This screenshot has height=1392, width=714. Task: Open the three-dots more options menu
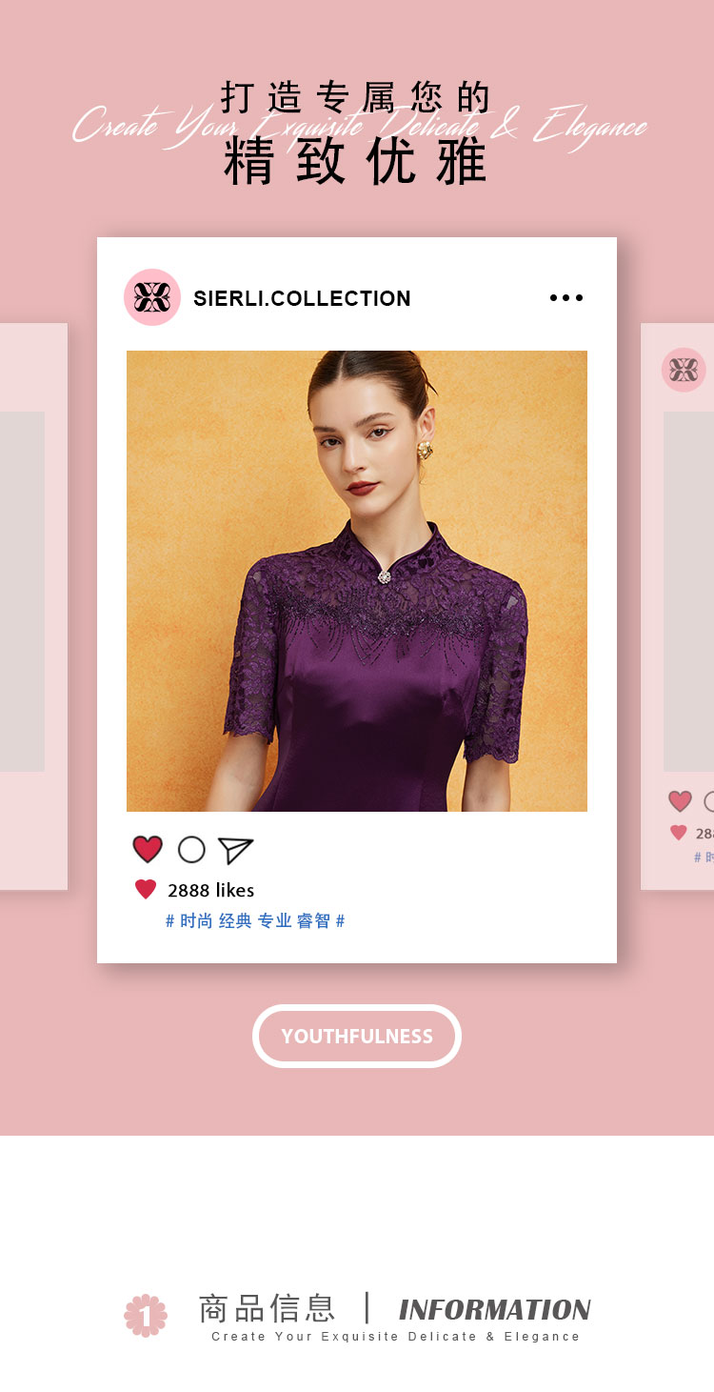coord(566,298)
